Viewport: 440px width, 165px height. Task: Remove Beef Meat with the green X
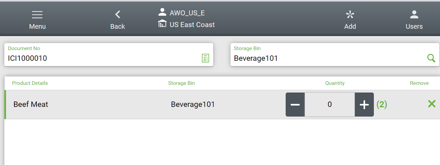pyautogui.click(x=432, y=104)
